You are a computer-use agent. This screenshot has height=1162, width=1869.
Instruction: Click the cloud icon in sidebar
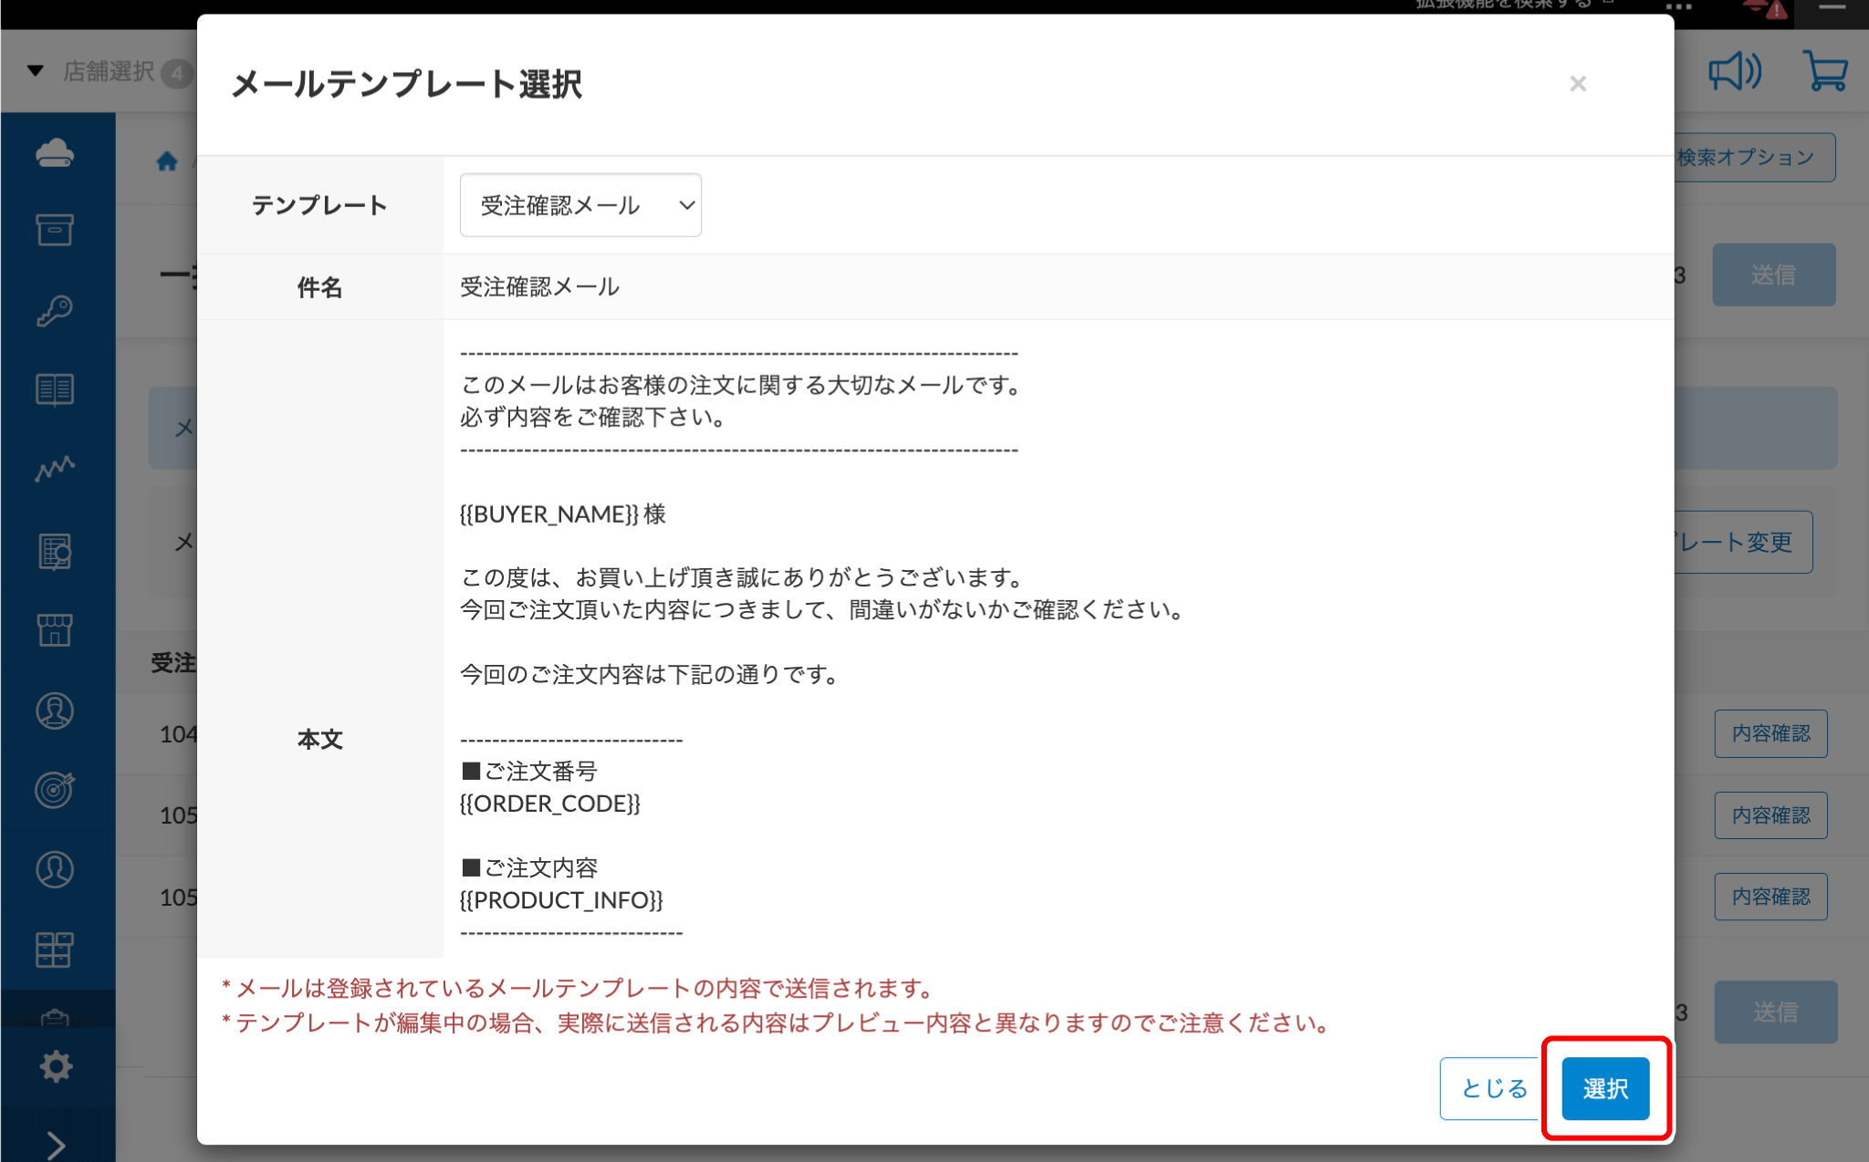click(x=55, y=152)
